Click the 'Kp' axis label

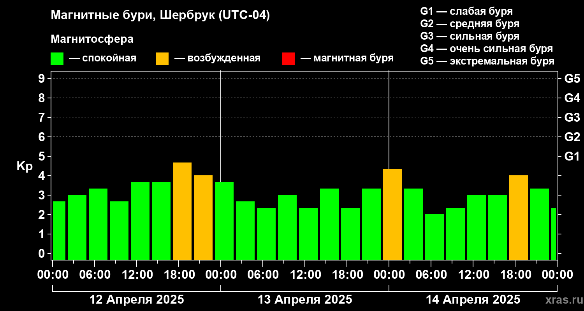(x=25, y=166)
